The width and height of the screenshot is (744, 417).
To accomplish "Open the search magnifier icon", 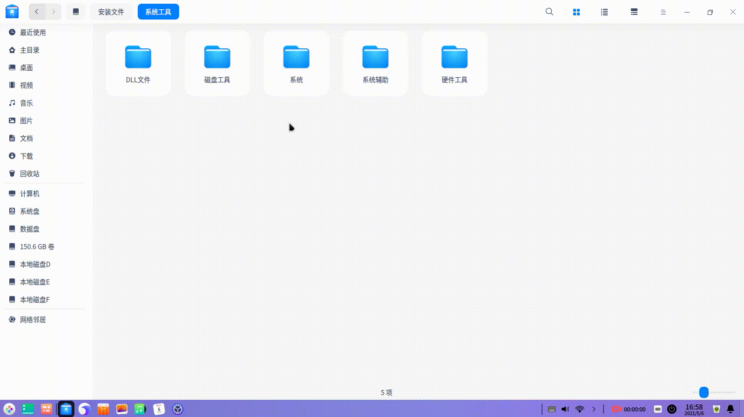I will 549,12.
